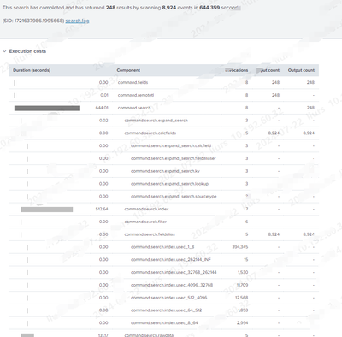This screenshot has width=342, height=337.
Task: Select the command.fields row name
Action: tap(133, 82)
